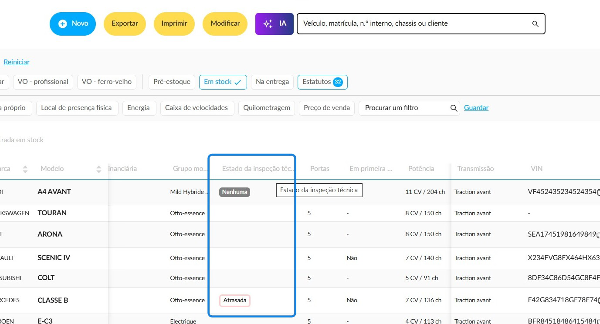Follow the Reiniciar link
The image size is (600, 324).
point(17,62)
